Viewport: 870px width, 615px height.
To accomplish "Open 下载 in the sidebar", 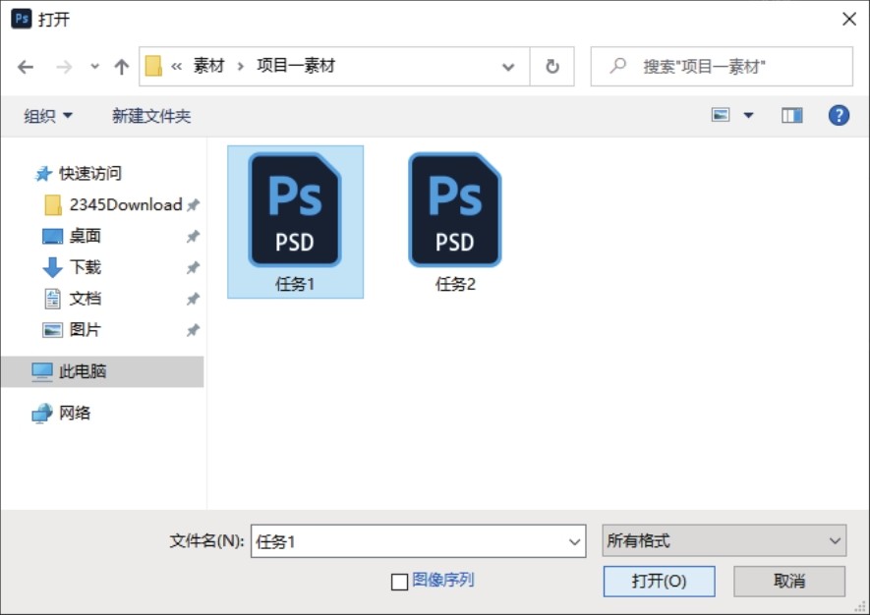I will (85, 267).
